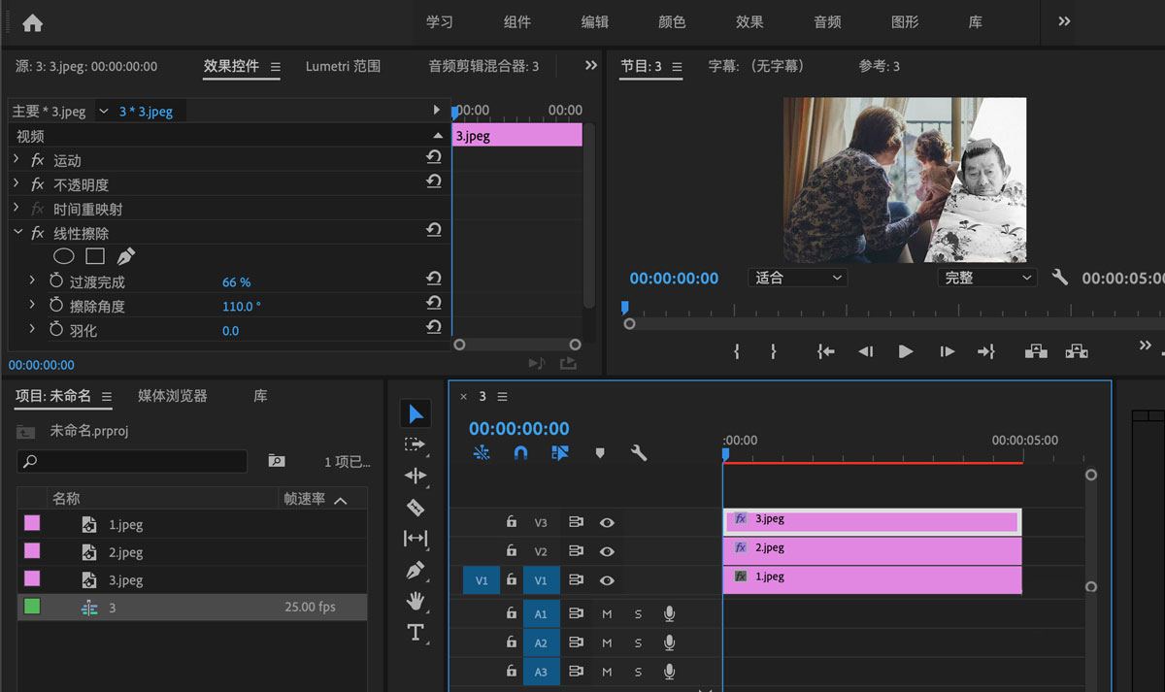Switch to the 颜色 workspace tab
Viewport: 1165px width, 692px height.
pos(672,21)
